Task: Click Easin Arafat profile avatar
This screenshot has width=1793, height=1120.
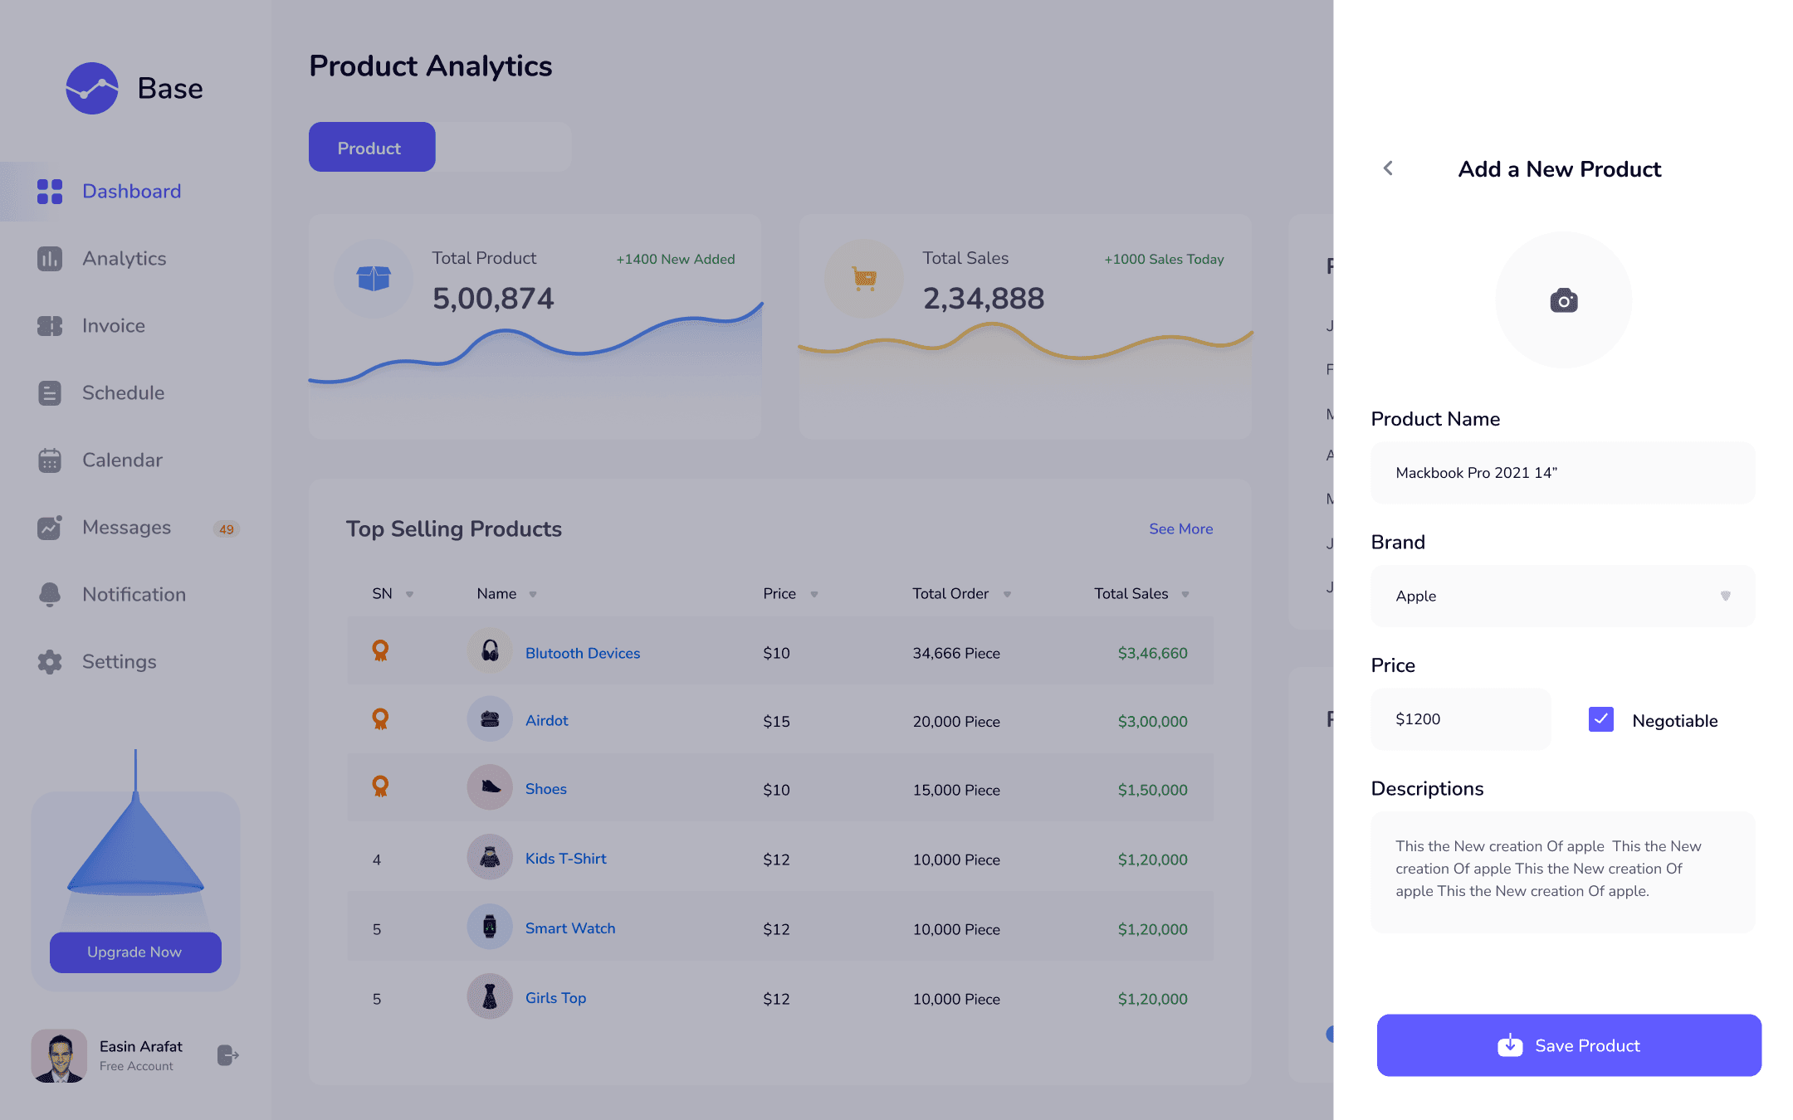Action: (x=59, y=1055)
